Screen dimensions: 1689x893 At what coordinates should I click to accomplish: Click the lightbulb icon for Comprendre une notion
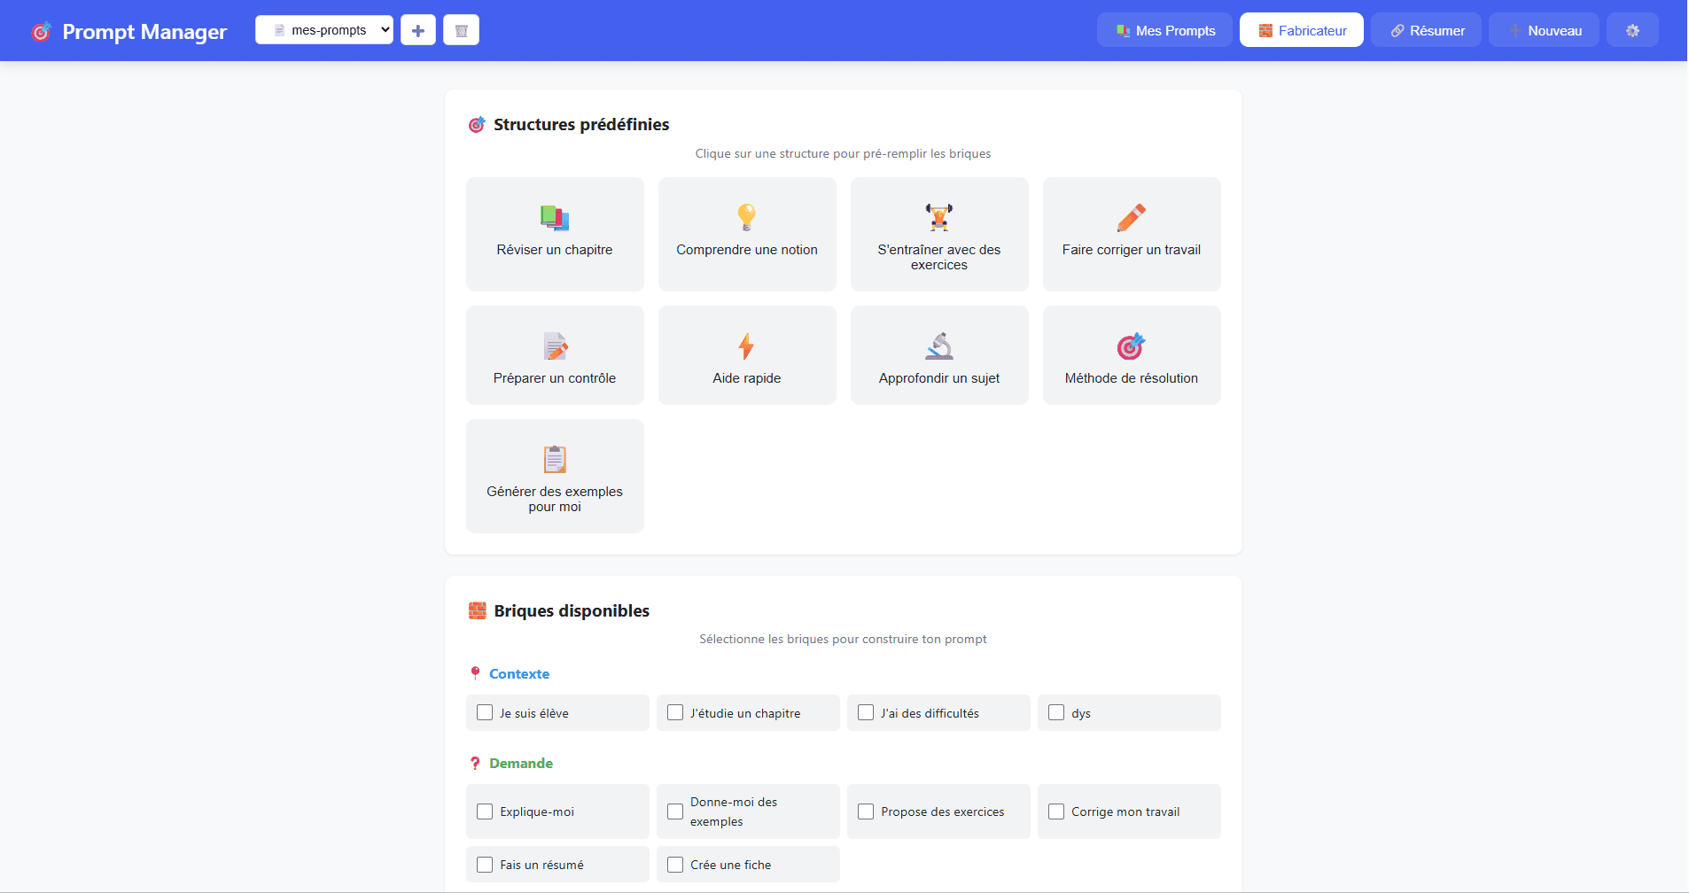coord(746,218)
